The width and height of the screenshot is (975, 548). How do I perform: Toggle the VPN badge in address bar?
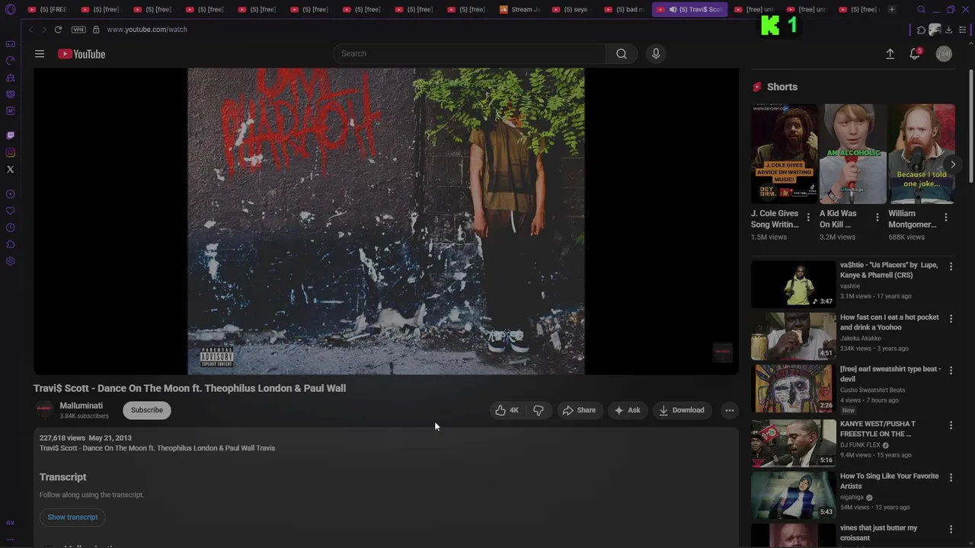pos(78,30)
